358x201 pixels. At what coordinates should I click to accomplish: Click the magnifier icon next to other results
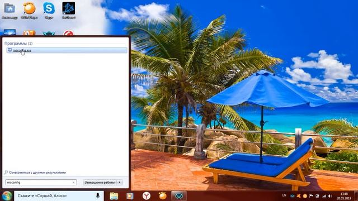6,173
